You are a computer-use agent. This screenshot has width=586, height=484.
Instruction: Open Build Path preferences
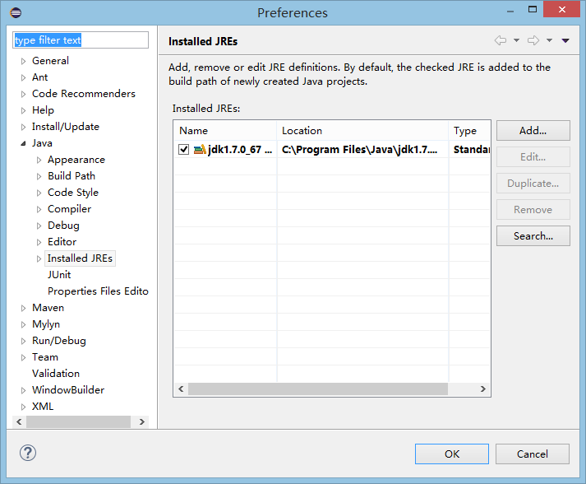click(72, 176)
